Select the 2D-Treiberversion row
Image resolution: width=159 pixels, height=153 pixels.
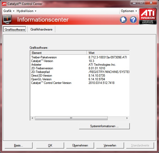[x=80, y=68]
